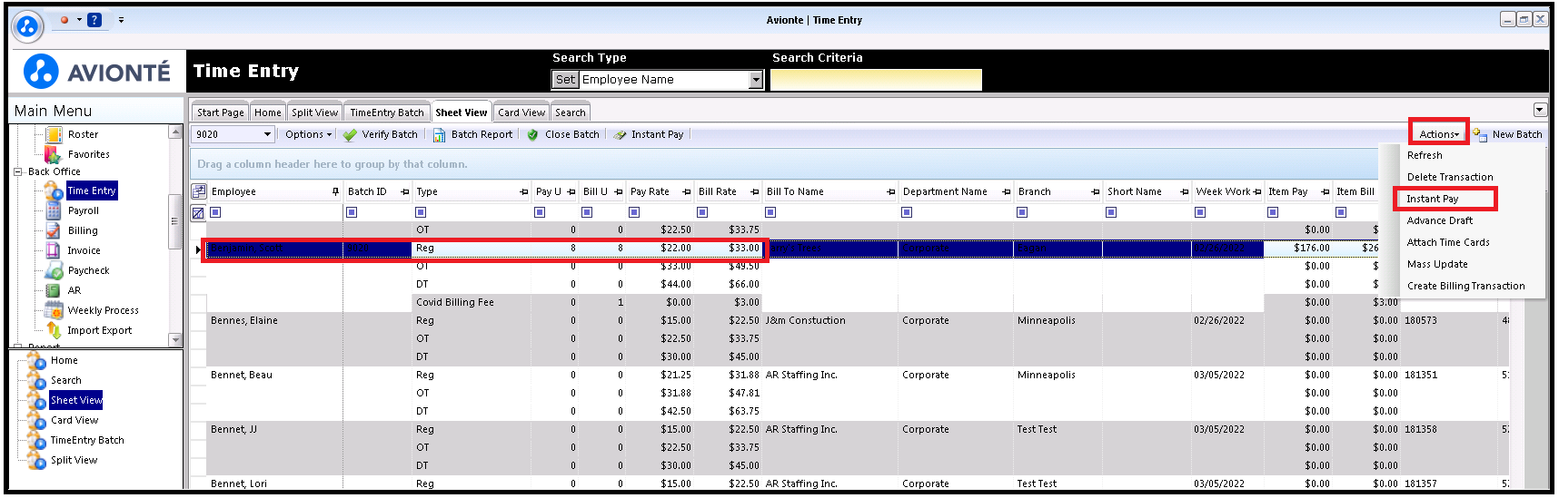Choose Attach Time Cards from Actions menu

tap(1448, 242)
